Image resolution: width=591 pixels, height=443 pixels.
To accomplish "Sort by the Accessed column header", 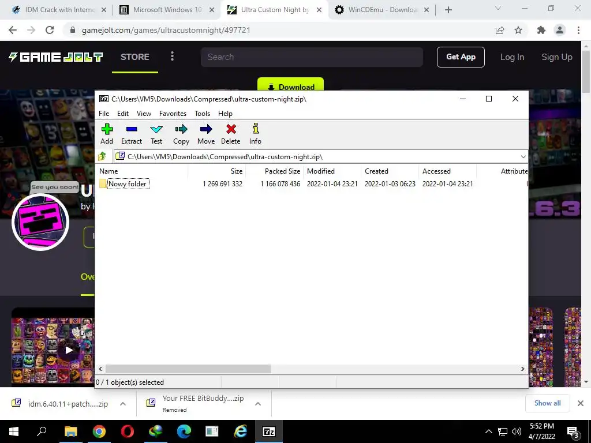I will (447, 171).
